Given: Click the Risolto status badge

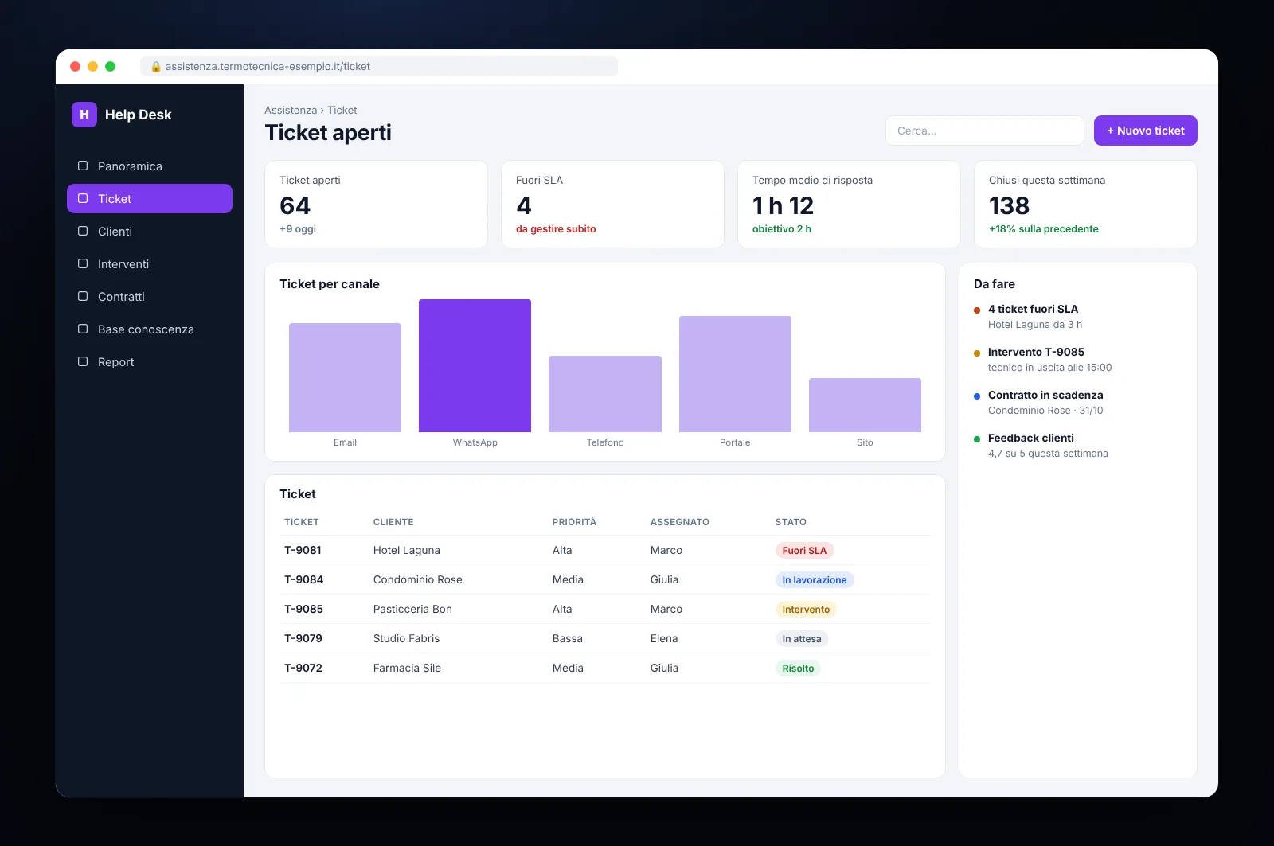Looking at the screenshot, I should [798, 669].
